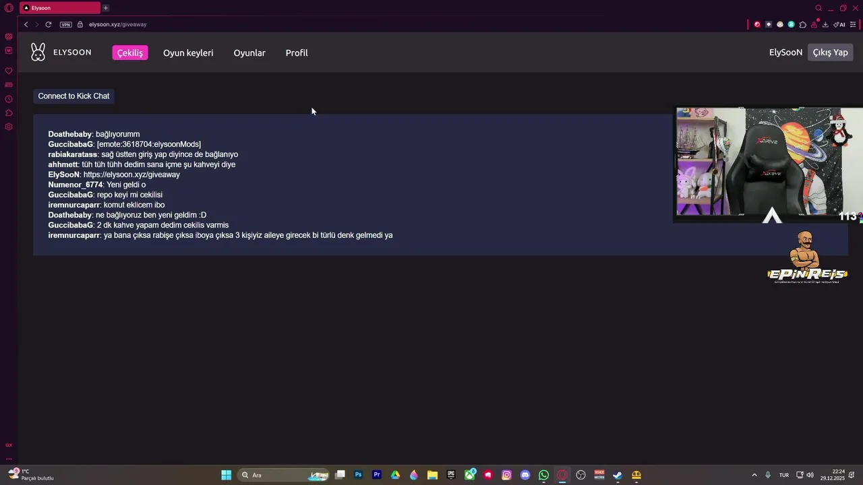This screenshot has width=863, height=485.
Task: Open sidebar heart bookmarks icon
Action: pyautogui.click(x=9, y=71)
